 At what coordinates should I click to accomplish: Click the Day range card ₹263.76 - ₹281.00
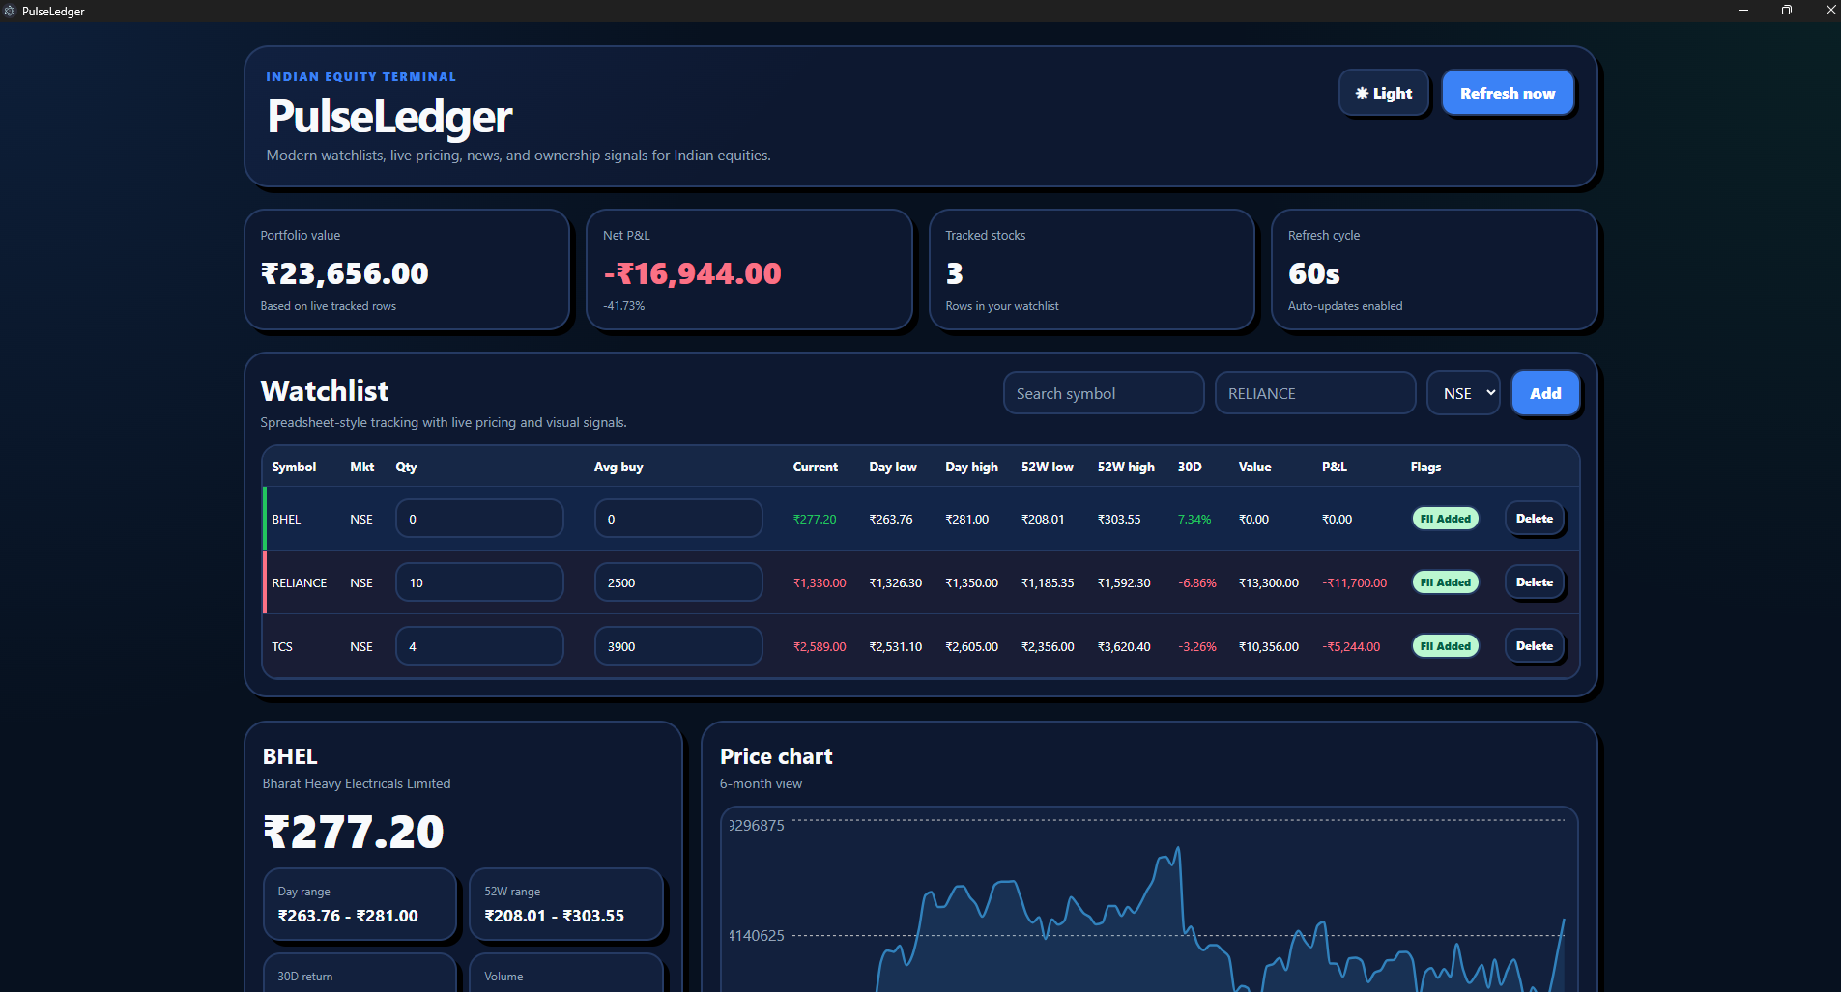(360, 904)
